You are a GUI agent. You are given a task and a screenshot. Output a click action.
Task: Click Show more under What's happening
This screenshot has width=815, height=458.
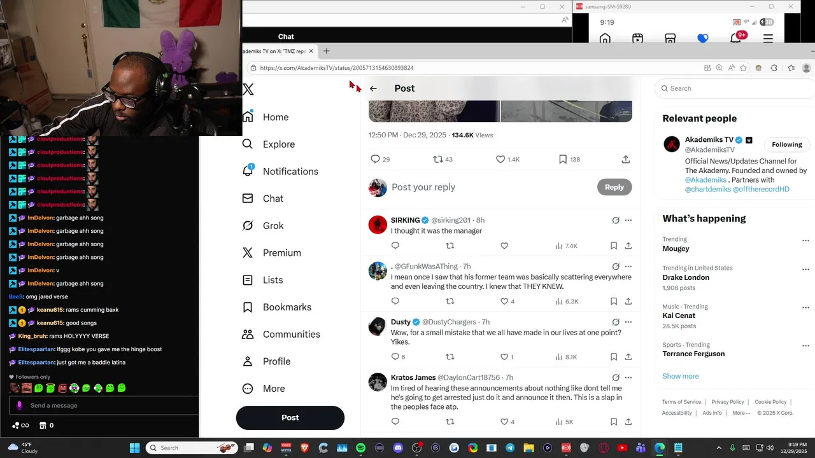tap(681, 377)
